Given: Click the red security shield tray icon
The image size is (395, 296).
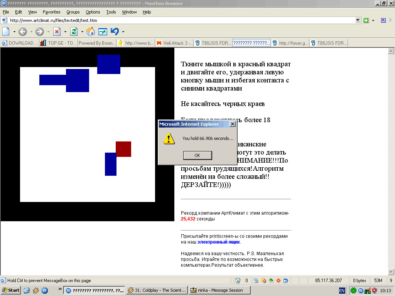Looking at the screenshot, I should tap(375, 291).
